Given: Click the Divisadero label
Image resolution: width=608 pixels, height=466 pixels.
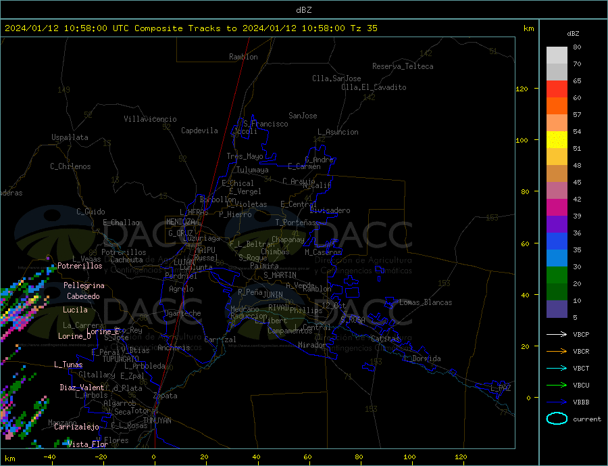Looking at the screenshot, I should coord(330,210).
